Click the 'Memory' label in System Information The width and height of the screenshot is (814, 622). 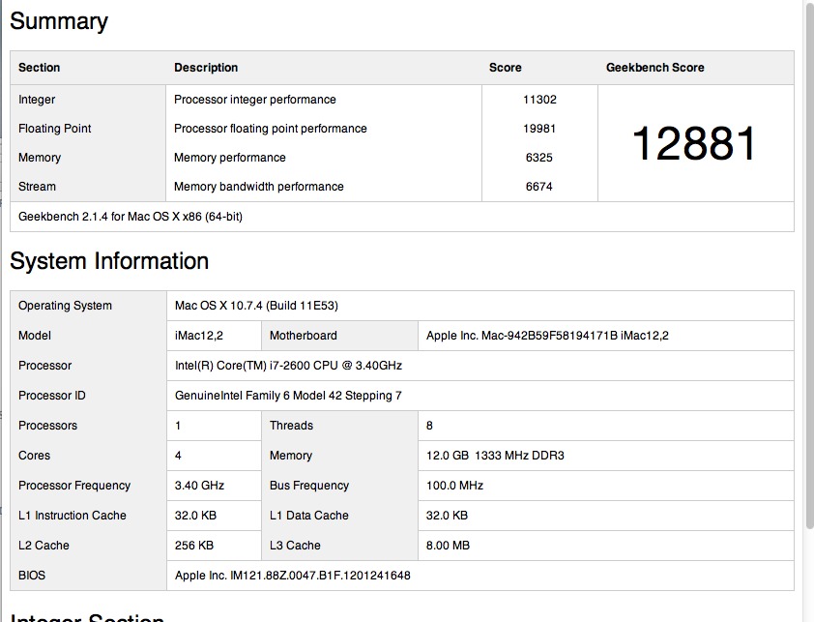coord(291,456)
